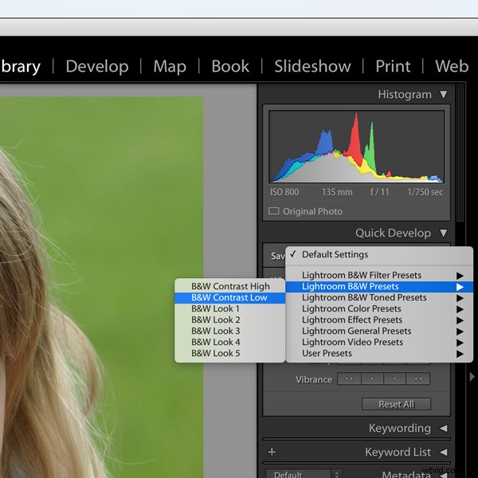Click the right panel scrollbar
Image resolution: width=478 pixels, height=478 pixels.
tap(460, 152)
